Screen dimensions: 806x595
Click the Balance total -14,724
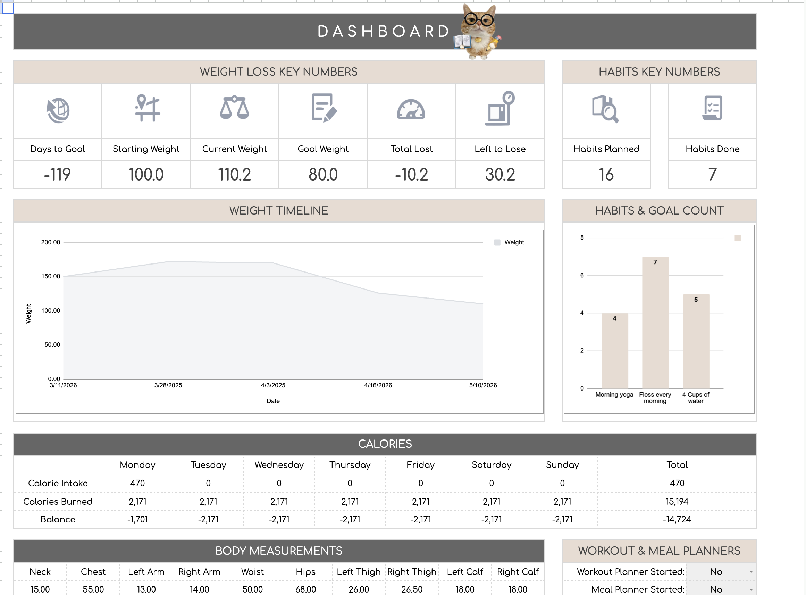677,519
